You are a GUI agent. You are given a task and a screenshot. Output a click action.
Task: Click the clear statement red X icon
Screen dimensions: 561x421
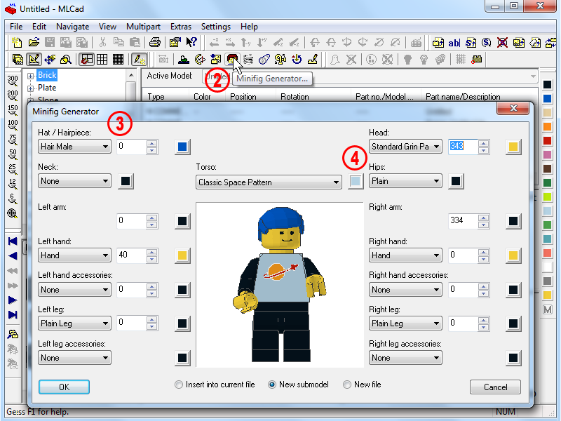(x=502, y=43)
